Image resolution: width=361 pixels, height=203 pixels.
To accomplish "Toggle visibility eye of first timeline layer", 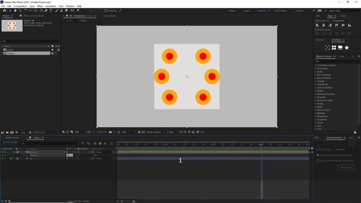I will (2, 152).
